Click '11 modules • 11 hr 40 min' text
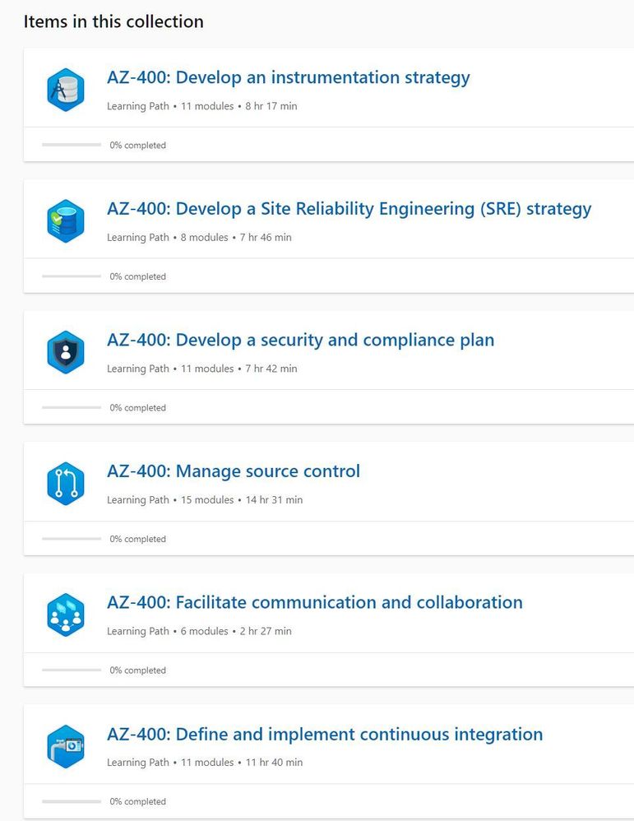Screen dimensions: 634x821 click(x=242, y=763)
